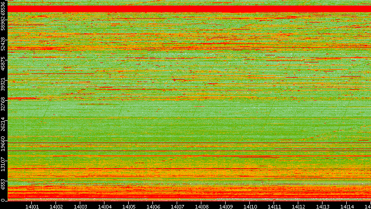
Task: Select the 14:08 time axis label
Action: coord(201,206)
